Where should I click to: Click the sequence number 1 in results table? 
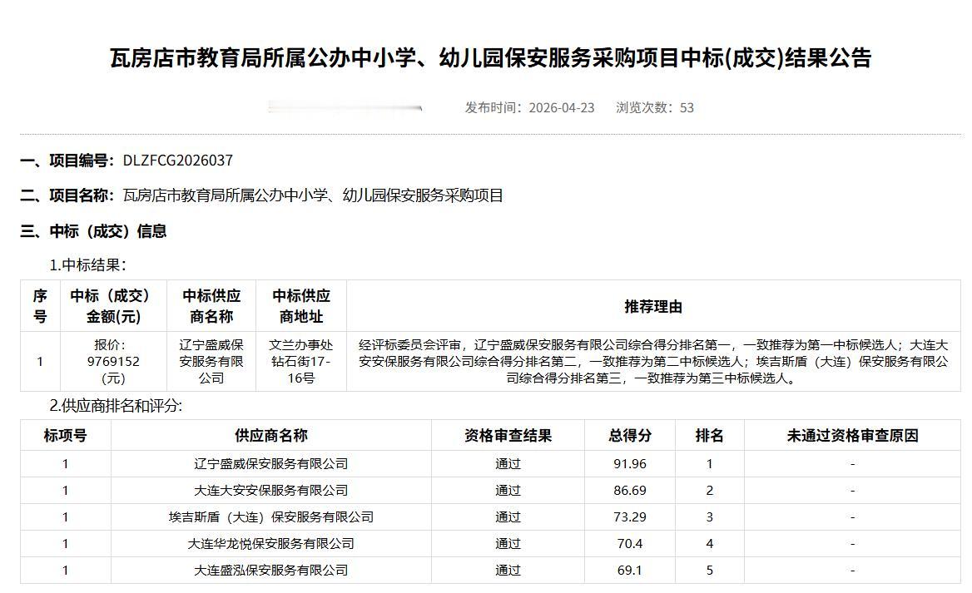pyautogui.click(x=40, y=361)
